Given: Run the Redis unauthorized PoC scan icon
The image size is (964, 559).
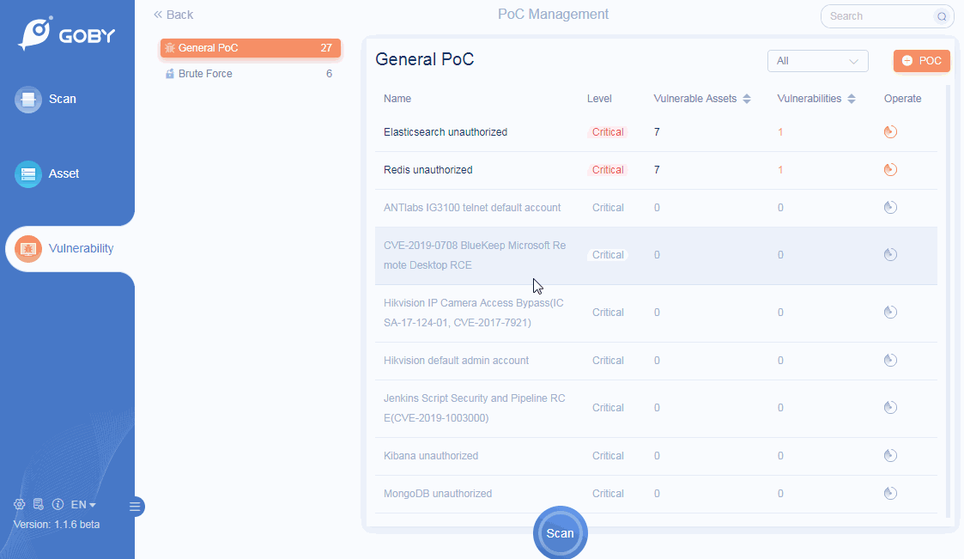Looking at the screenshot, I should pyautogui.click(x=890, y=170).
